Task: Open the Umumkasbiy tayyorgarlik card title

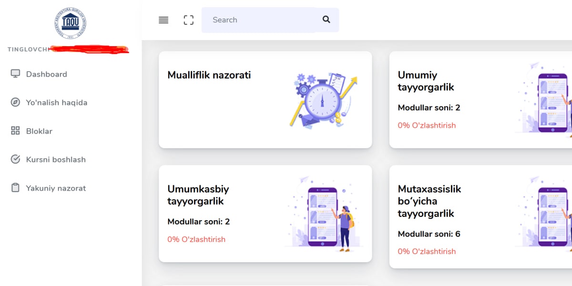Action: [x=198, y=195]
